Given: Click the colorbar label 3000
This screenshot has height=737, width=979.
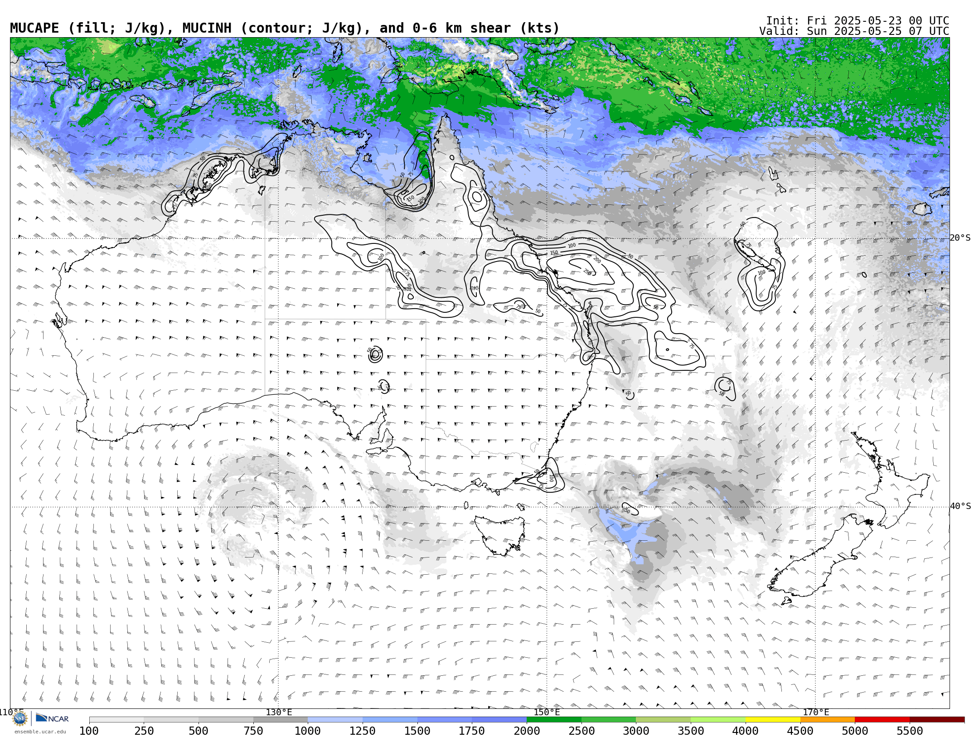Looking at the screenshot, I should (x=636, y=731).
